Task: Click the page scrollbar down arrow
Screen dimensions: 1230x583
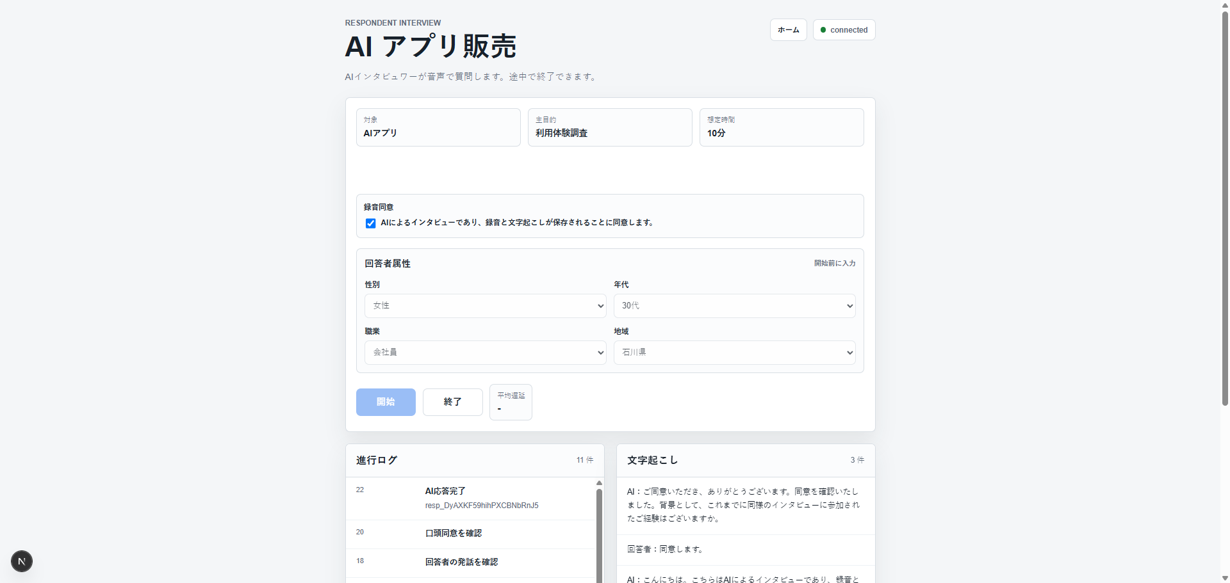Action: point(1225,578)
